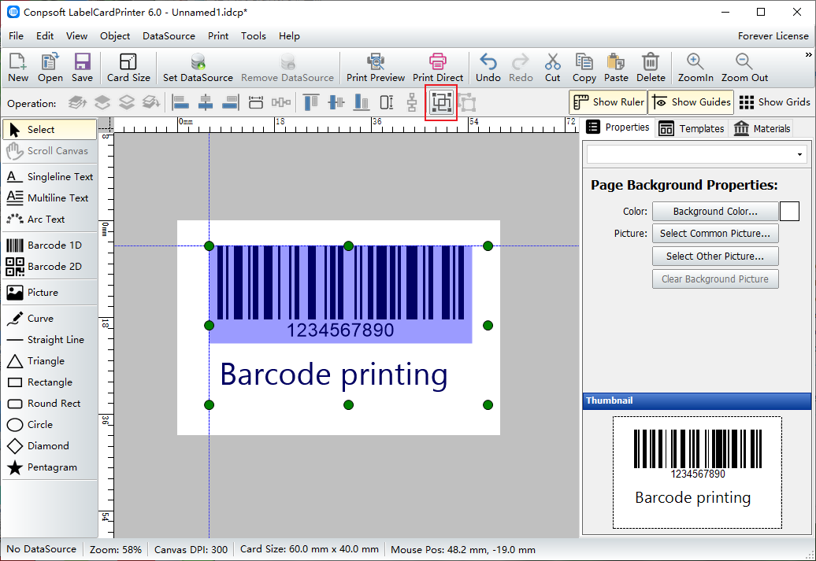The height and width of the screenshot is (561, 816).
Task: Select the Round Rect tool
Action: tap(50, 404)
